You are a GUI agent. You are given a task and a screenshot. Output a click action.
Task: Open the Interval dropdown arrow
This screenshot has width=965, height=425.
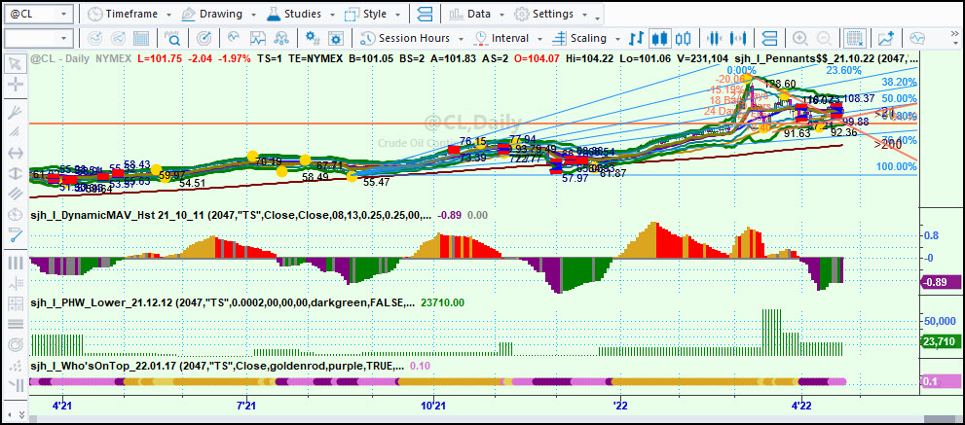539,39
